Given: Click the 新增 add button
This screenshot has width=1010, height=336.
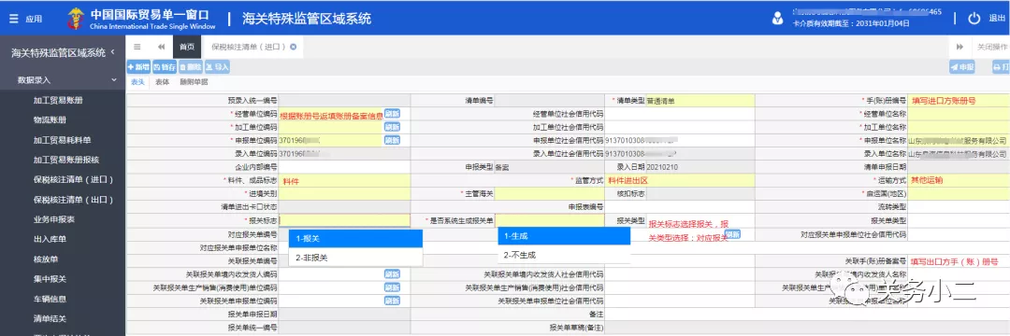Looking at the screenshot, I should coord(139,67).
